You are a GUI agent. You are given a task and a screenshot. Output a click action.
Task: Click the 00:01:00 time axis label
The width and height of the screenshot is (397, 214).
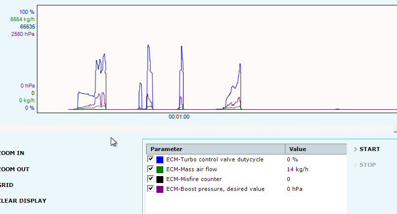(179, 117)
